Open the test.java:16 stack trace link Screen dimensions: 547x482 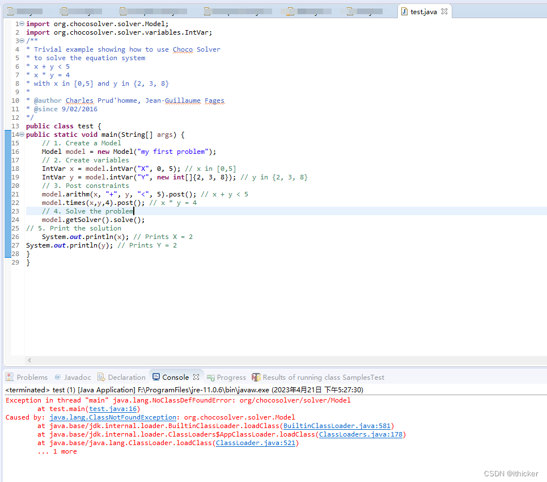point(113,409)
